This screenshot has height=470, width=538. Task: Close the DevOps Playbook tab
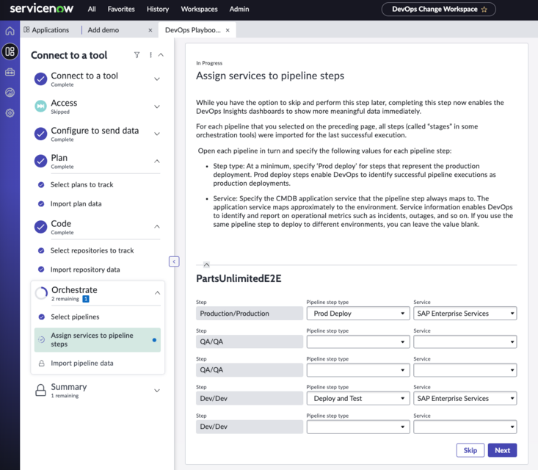[228, 30]
